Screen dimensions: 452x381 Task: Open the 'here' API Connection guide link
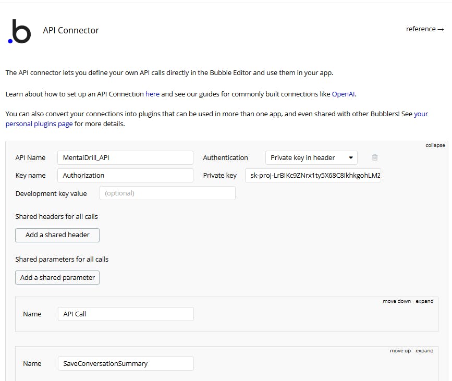[153, 94]
